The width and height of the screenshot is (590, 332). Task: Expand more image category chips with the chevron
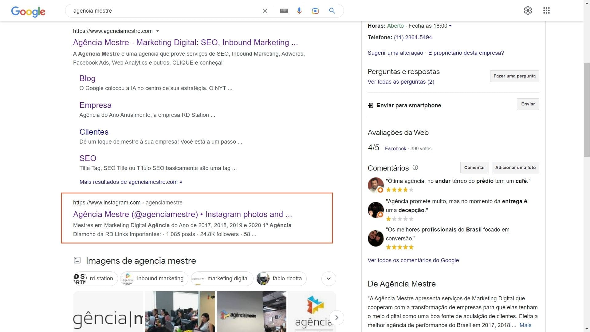tap(328, 279)
